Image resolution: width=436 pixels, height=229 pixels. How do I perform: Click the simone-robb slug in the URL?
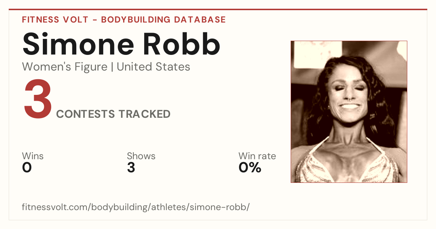coord(225,207)
